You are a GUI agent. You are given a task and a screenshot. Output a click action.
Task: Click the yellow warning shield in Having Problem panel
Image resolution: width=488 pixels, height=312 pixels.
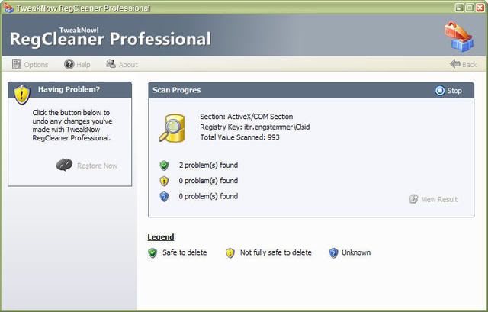coord(22,95)
